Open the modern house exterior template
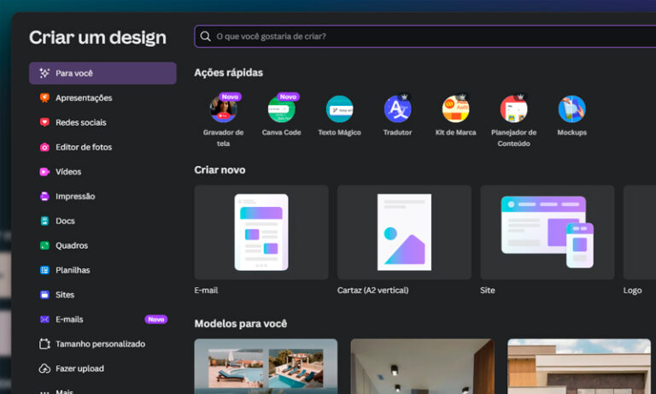Image resolution: width=656 pixels, height=394 pixels. pos(579,367)
